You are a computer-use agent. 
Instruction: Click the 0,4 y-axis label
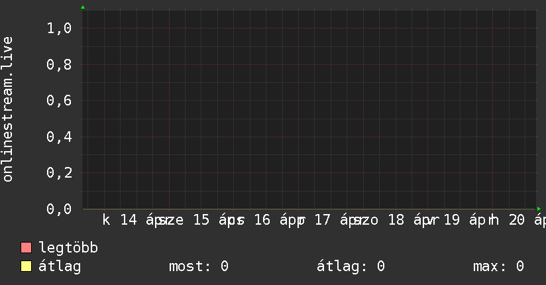coord(59,137)
